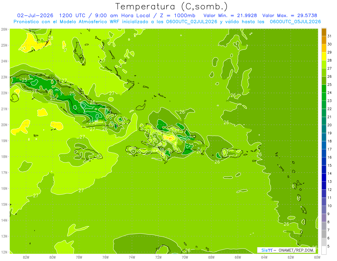
Task: Click the 62W longitude axis label
Action: point(291,257)
